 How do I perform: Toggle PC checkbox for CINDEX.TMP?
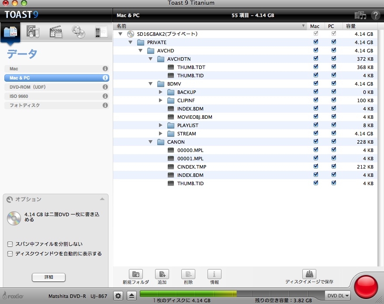tap(334, 166)
